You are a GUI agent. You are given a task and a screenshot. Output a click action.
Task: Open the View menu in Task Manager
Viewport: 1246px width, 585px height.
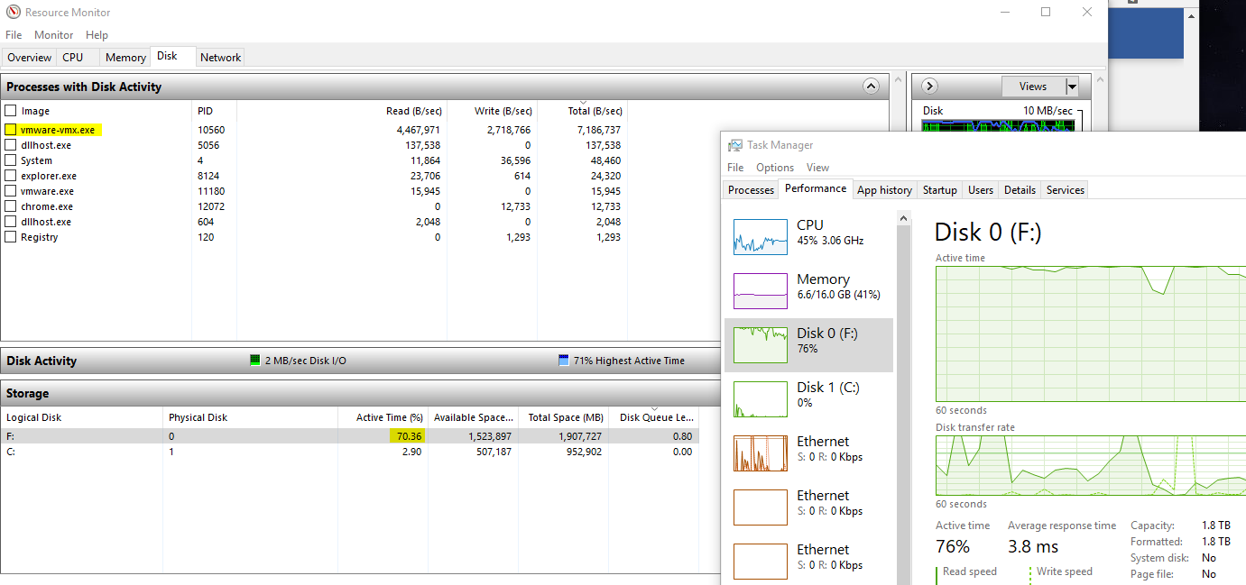pos(817,168)
